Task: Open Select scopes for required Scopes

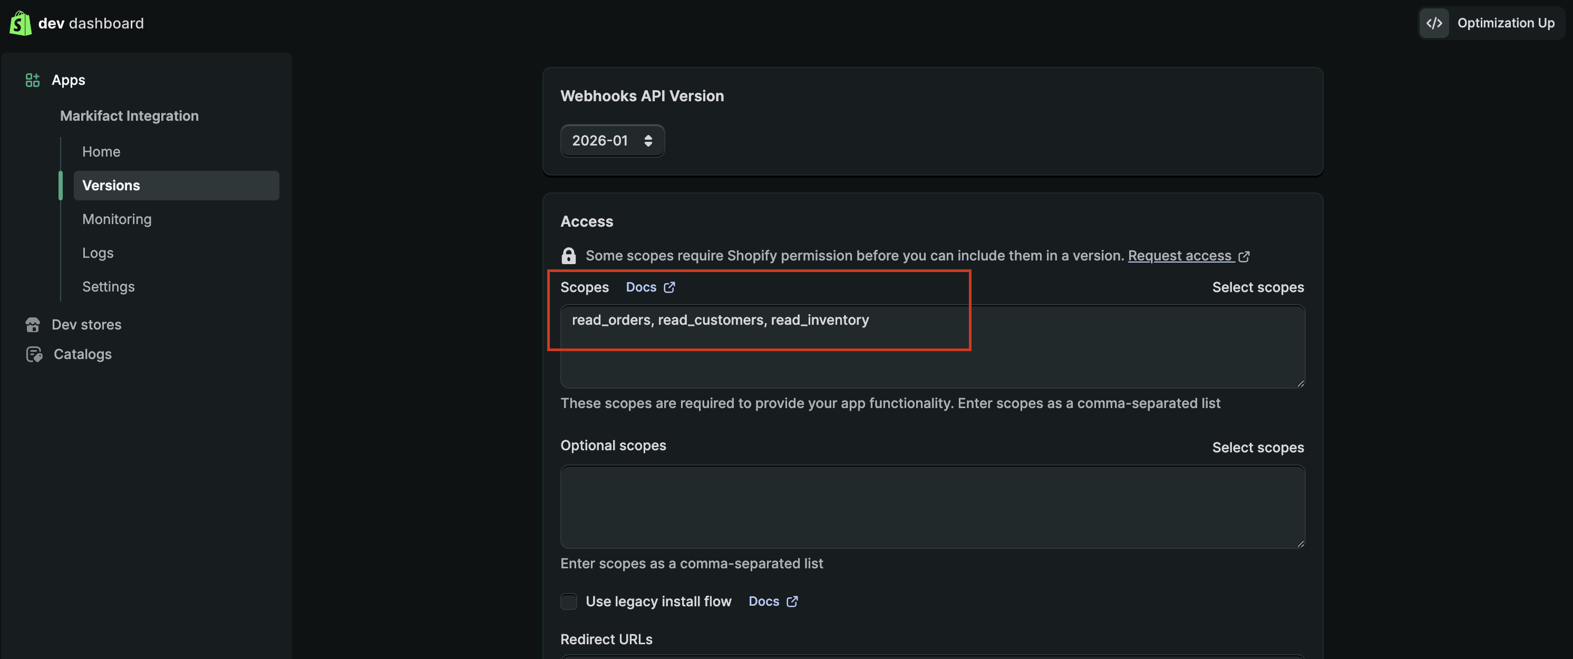Action: 1257,287
